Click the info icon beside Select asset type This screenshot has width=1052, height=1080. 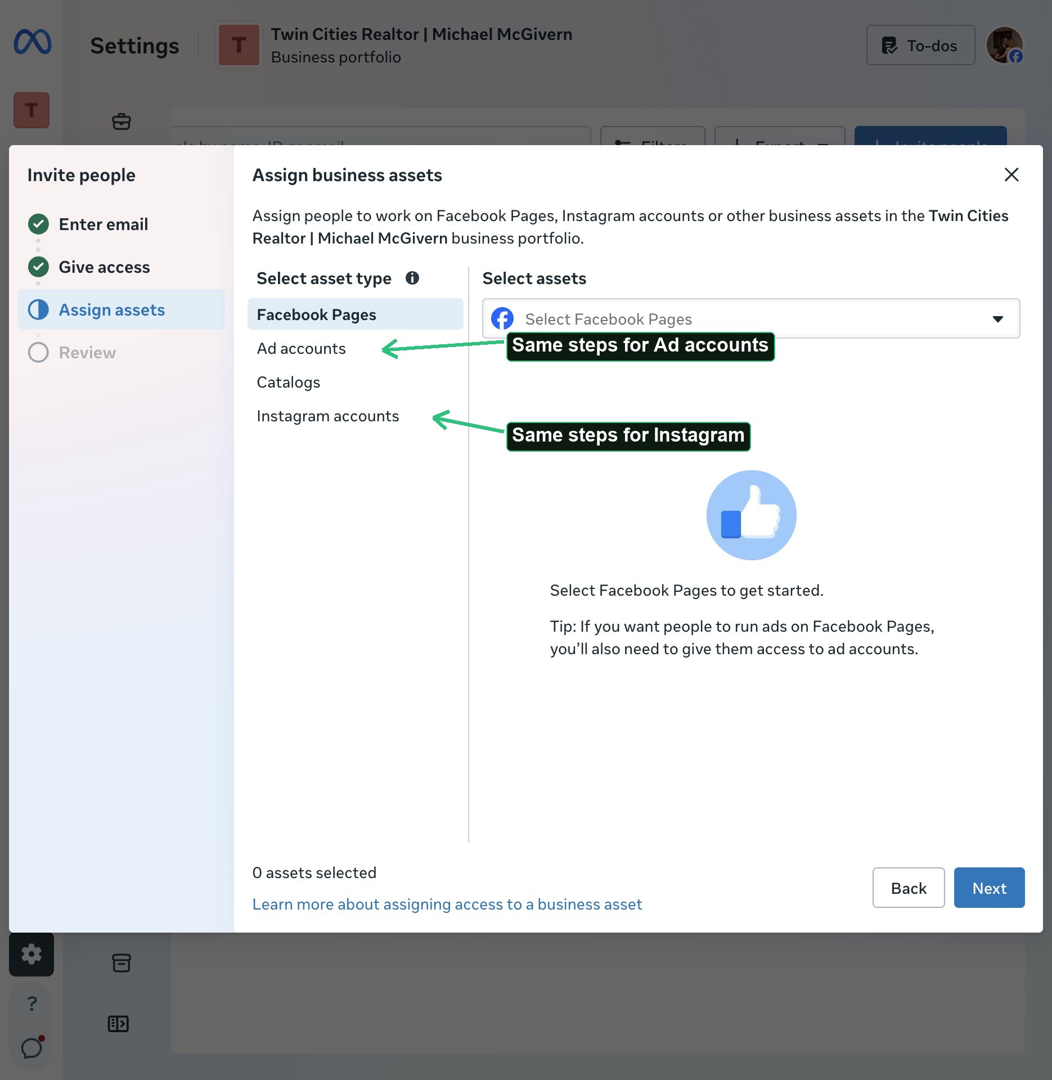tap(412, 278)
